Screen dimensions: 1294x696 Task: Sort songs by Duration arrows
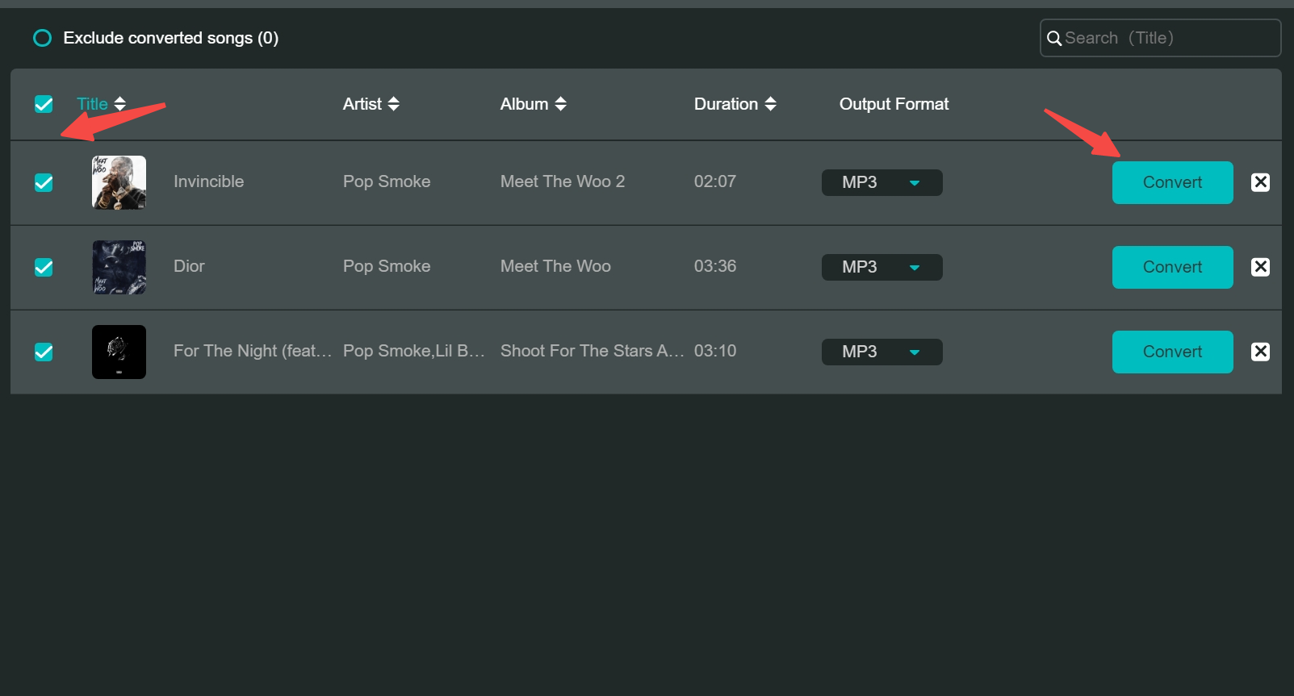point(771,104)
